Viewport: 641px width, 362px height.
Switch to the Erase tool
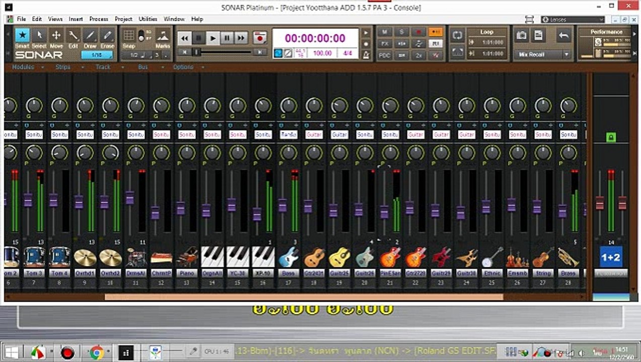point(107,36)
